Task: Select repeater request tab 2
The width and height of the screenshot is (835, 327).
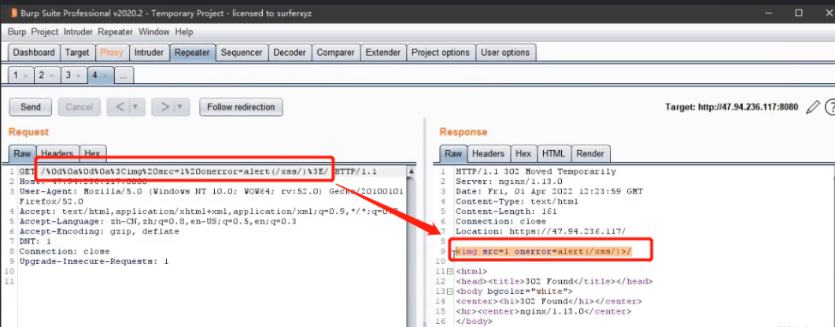Action: coord(42,75)
